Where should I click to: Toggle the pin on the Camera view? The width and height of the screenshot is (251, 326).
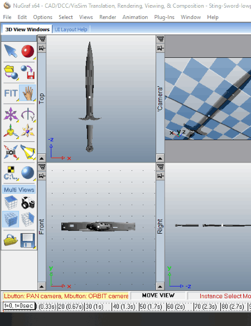(160, 48)
